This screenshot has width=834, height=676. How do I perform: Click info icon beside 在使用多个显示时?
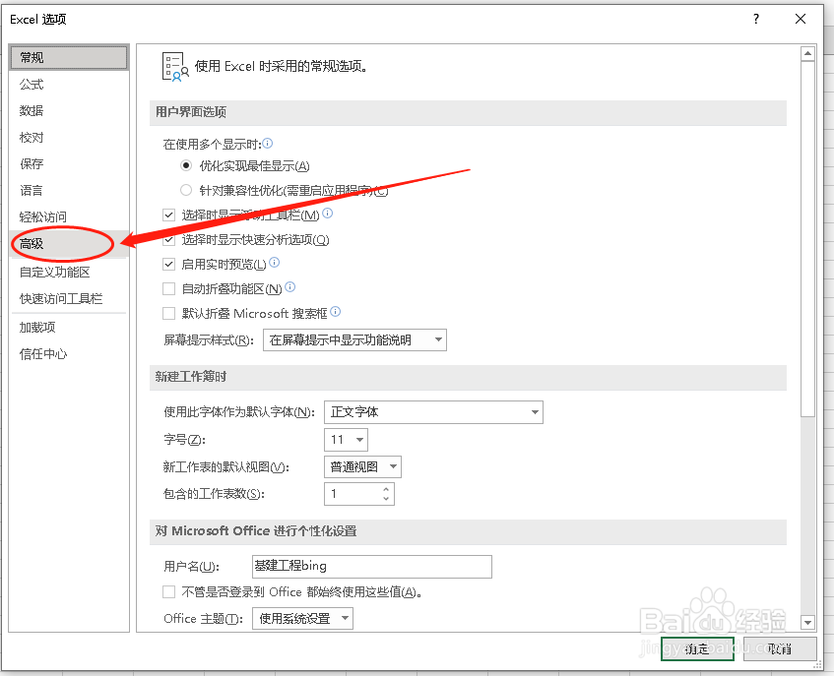point(268,143)
